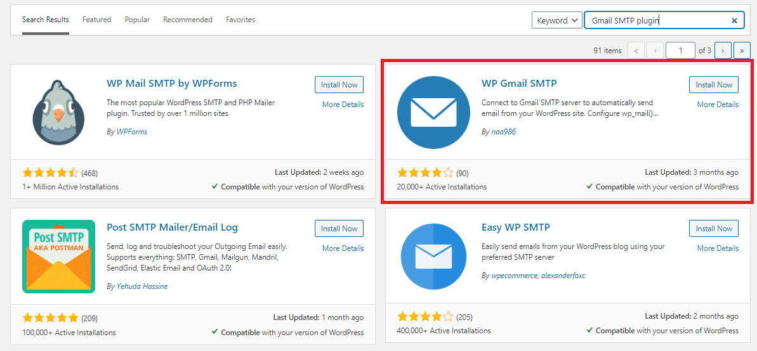This screenshot has width=757, height=351.
Task: Click the (468) review count
Action: coord(89,173)
